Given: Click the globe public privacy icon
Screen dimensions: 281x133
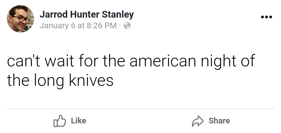Looking at the screenshot, I should click(127, 25).
